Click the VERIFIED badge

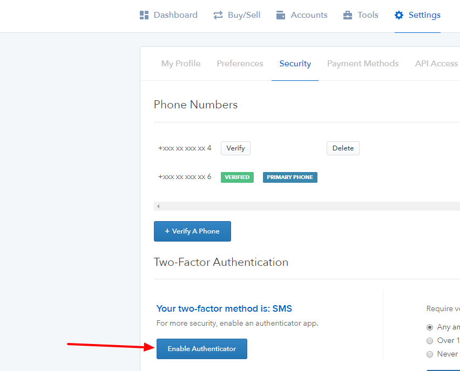point(237,177)
